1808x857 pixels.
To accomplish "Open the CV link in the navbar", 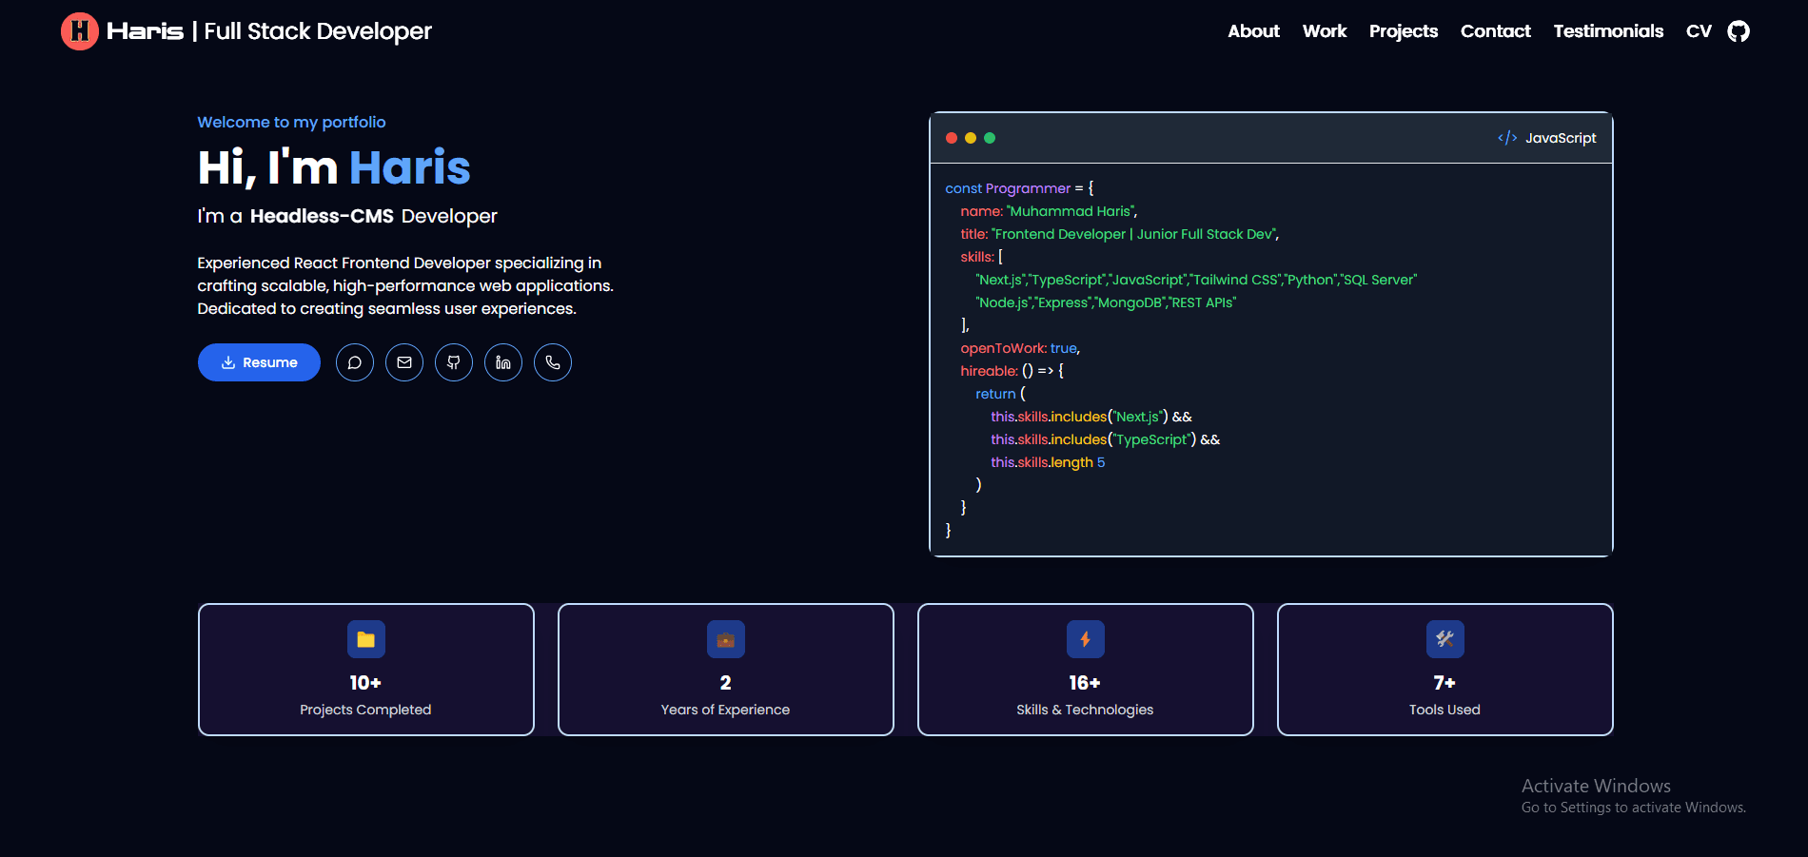I will coord(1698,30).
